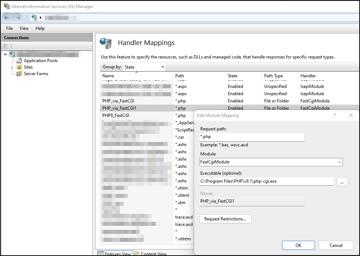Open the File menu
The width and height of the screenshot is (360, 256).
9,28
